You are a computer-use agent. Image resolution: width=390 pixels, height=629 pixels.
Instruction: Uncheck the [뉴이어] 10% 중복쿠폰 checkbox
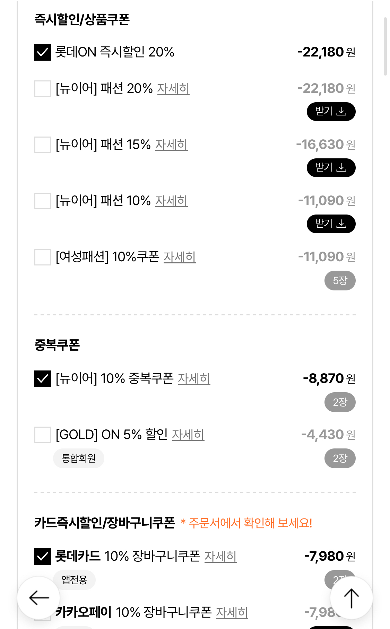click(x=43, y=379)
